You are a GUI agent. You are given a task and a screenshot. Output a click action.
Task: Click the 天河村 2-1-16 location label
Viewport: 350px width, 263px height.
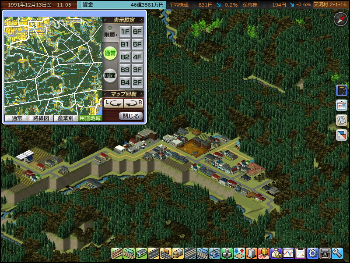click(330, 4)
